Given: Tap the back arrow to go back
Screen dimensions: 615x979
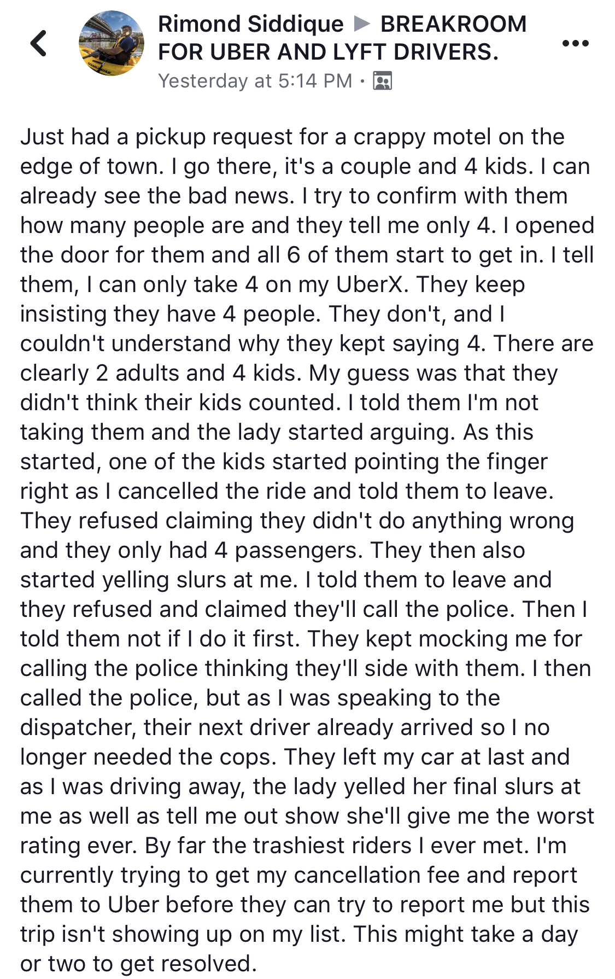Looking at the screenshot, I should click(38, 44).
